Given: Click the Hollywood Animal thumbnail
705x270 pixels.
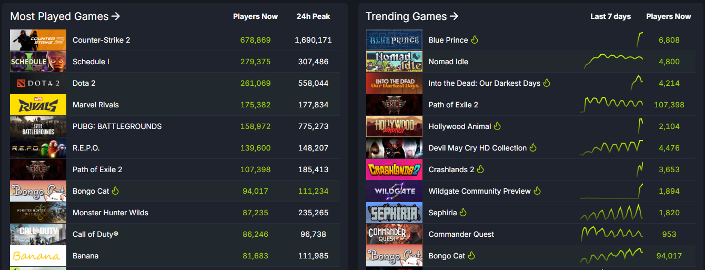Looking at the screenshot, I should [x=394, y=126].
